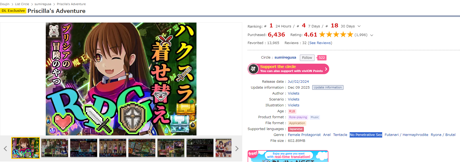Expand the rating breakdown chevron
Screen dimensions: 460x162
click(x=372, y=35)
